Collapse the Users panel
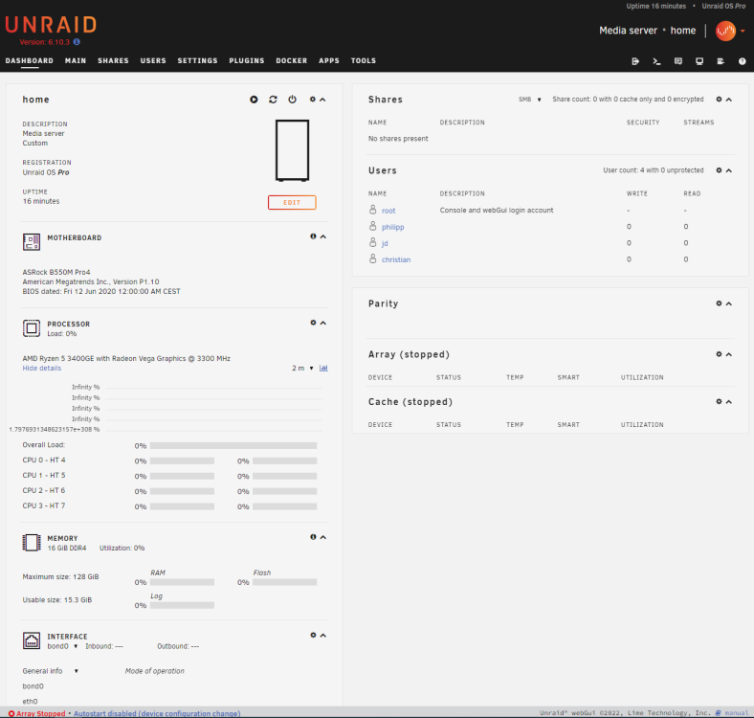This screenshot has height=718, width=754. pos(729,170)
